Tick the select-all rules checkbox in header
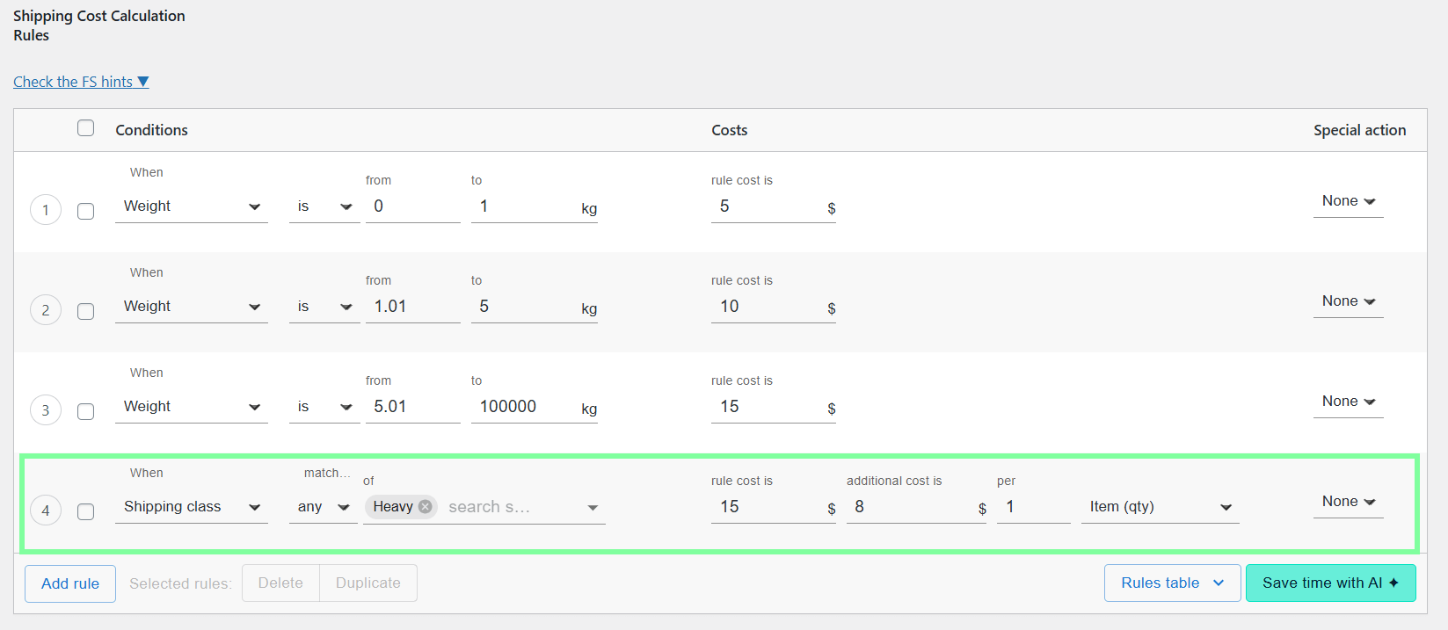The width and height of the screenshot is (1448, 630). click(x=85, y=128)
